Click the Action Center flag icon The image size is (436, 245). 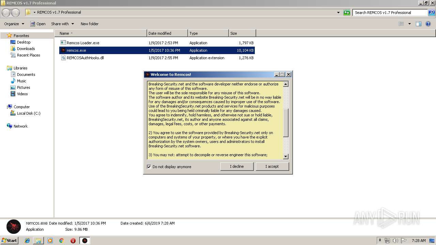(x=403, y=241)
